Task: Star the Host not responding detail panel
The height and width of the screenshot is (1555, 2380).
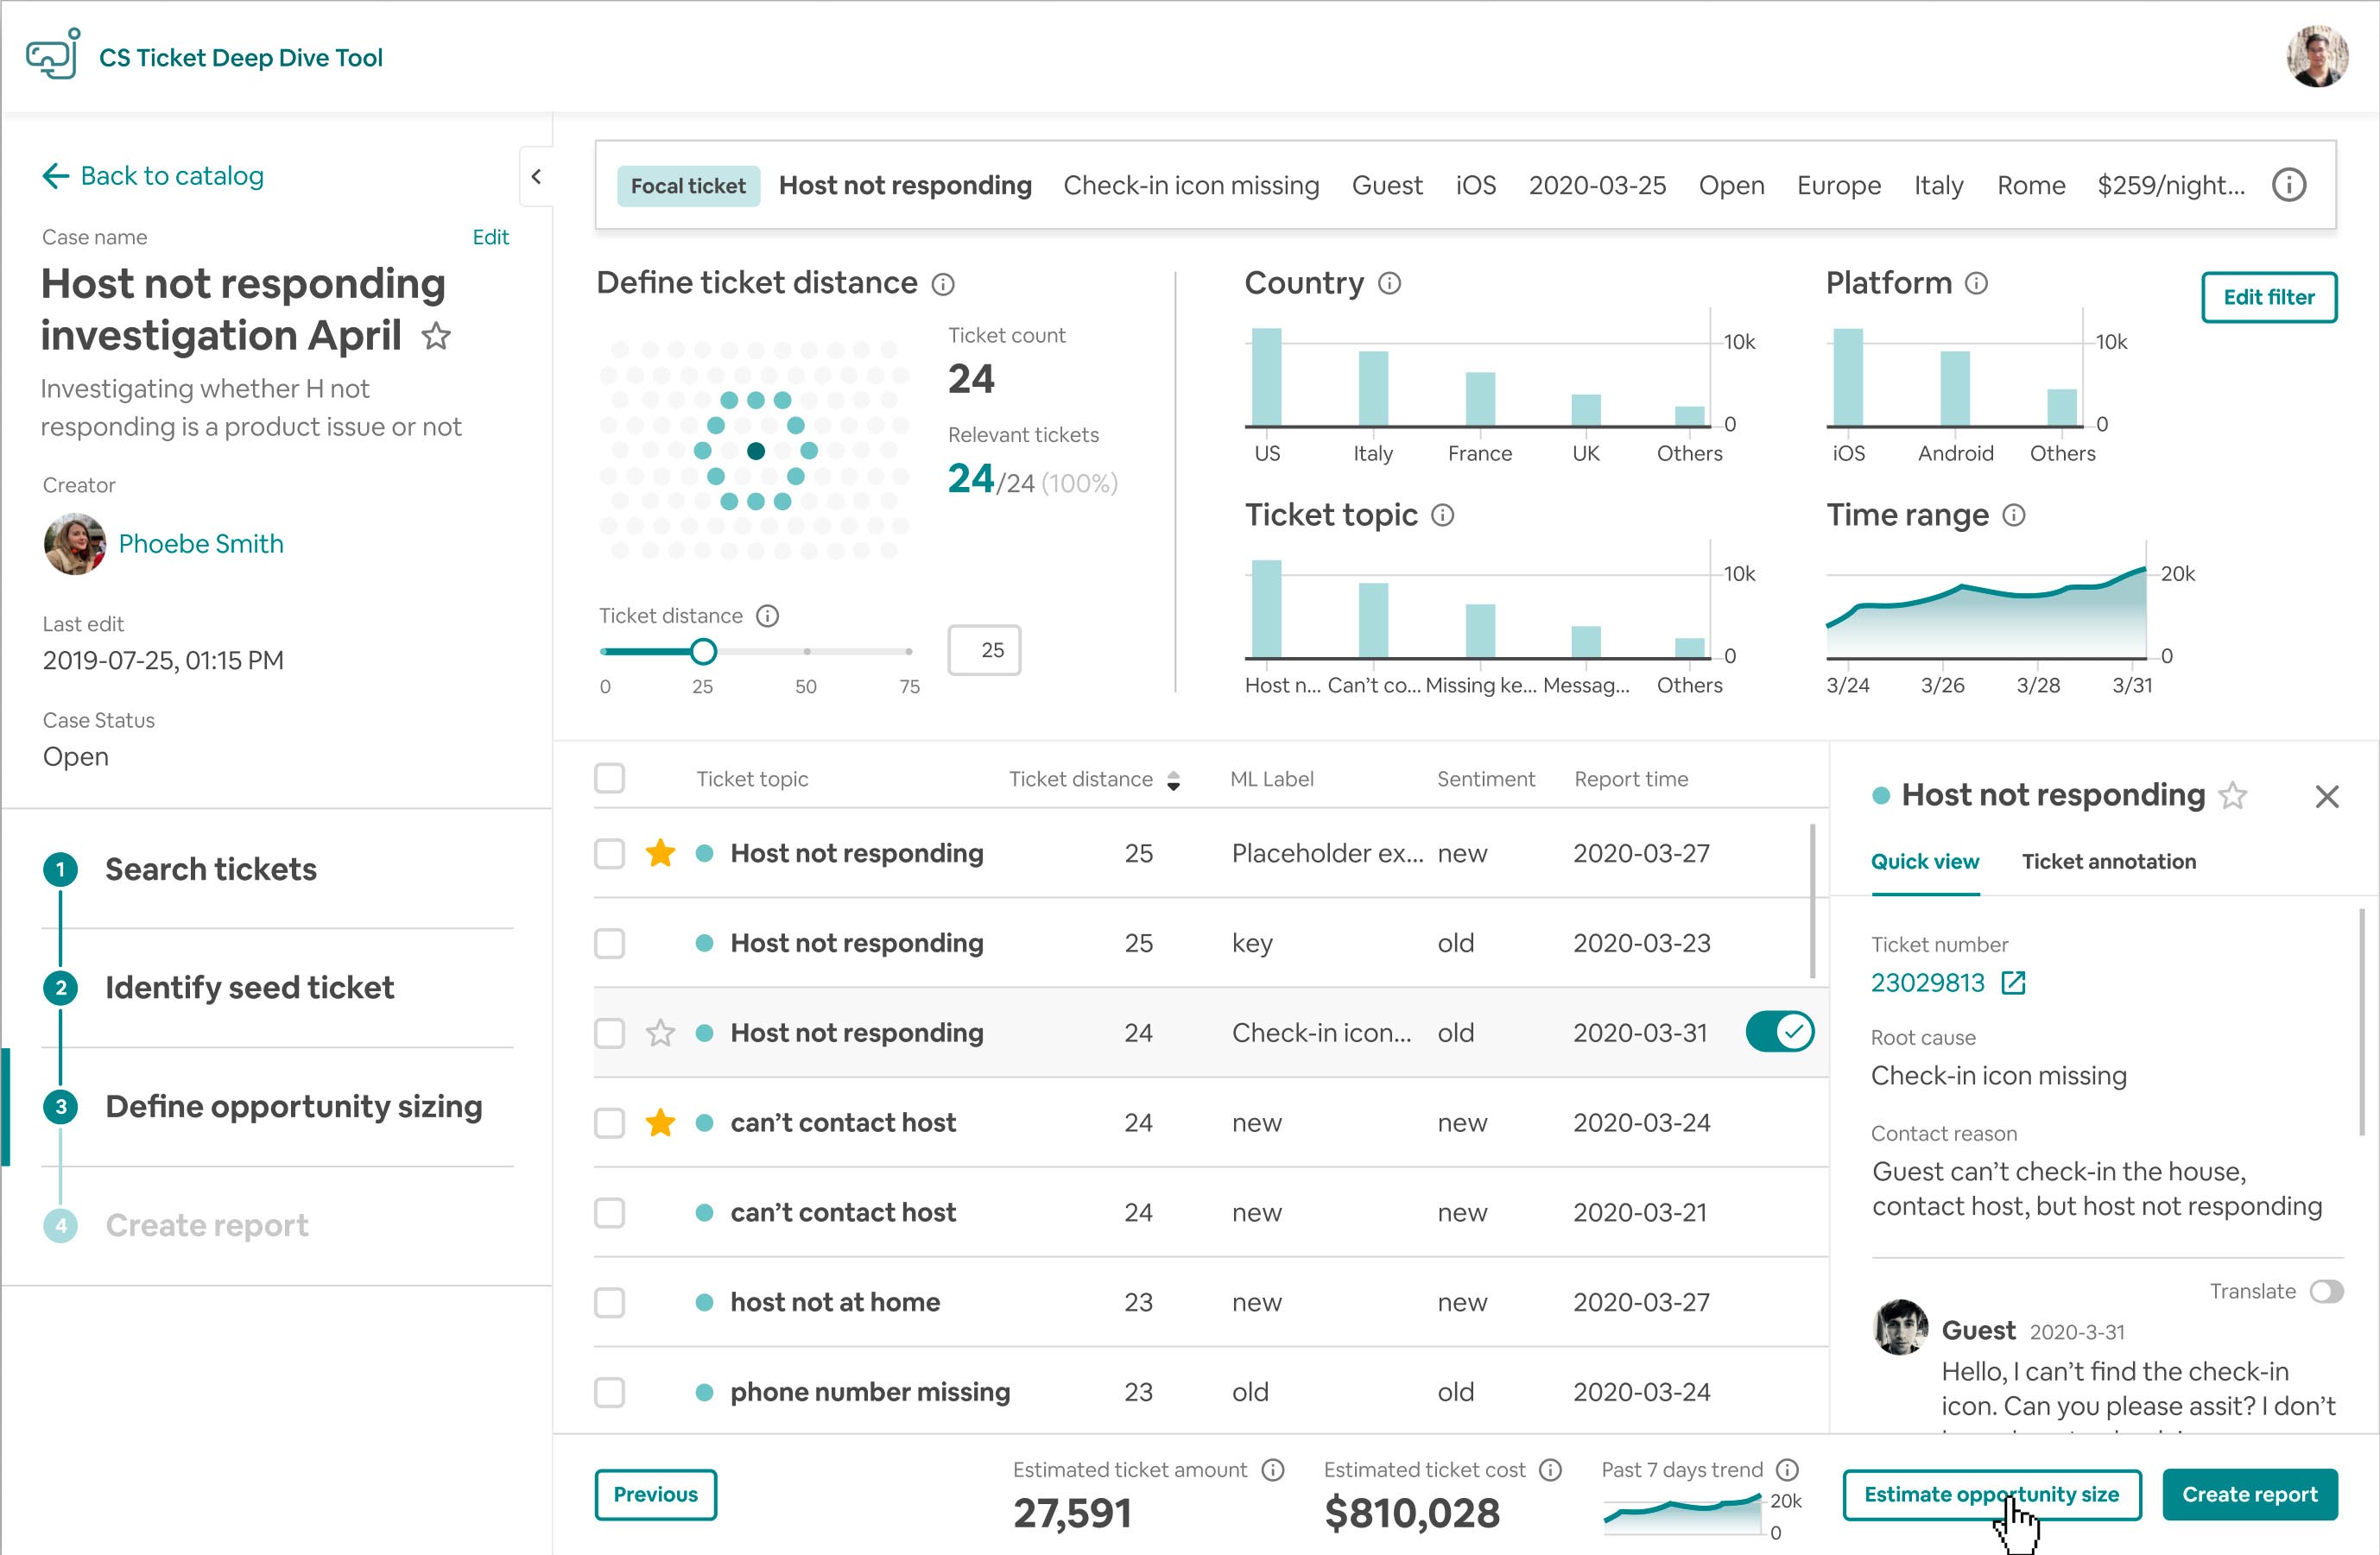Action: point(2232,796)
